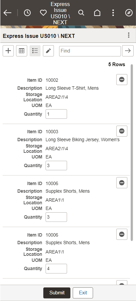Open global search magnifier icon

click(81, 13)
